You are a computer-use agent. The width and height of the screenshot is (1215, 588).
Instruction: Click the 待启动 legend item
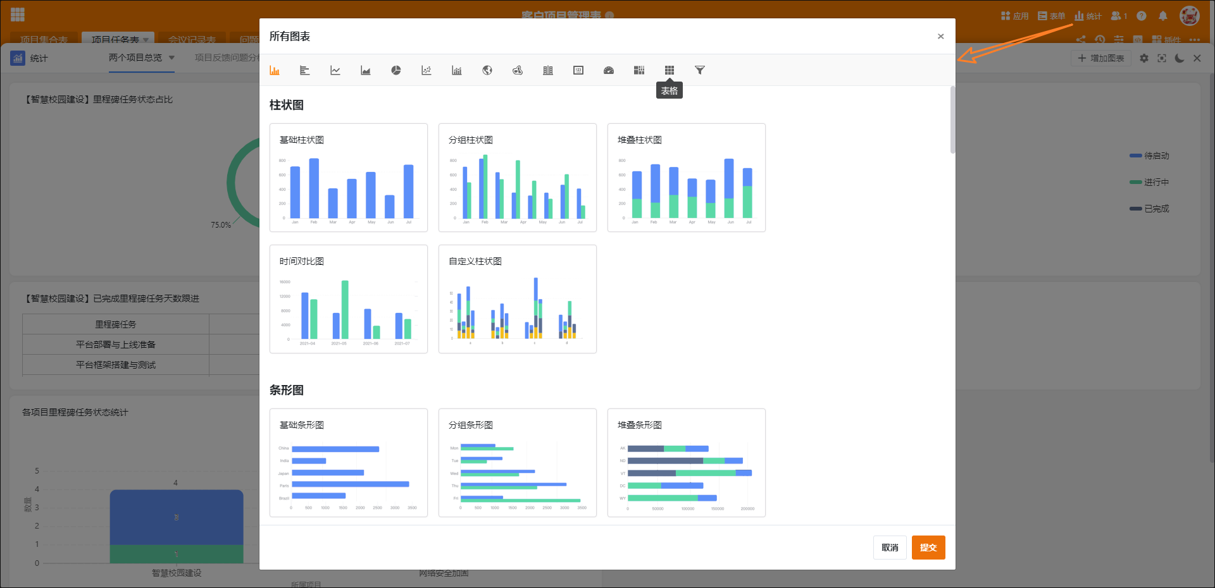click(x=1150, y=156)
